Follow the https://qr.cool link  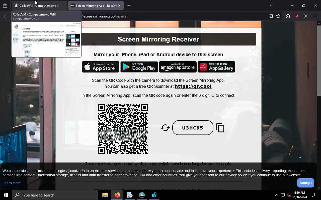pyautogui.click(x=193, y=86)
